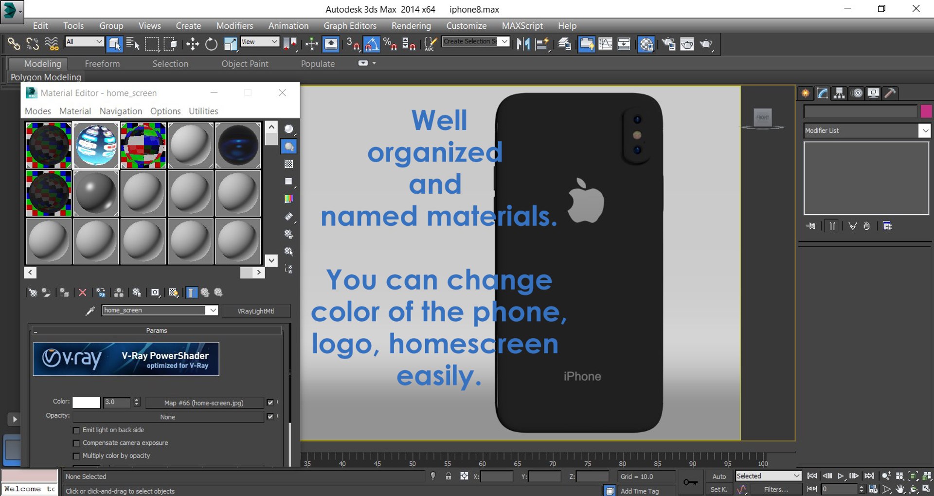934x496 pixels.
Task: Open the Create command panel tab
Action: [806, 93]
